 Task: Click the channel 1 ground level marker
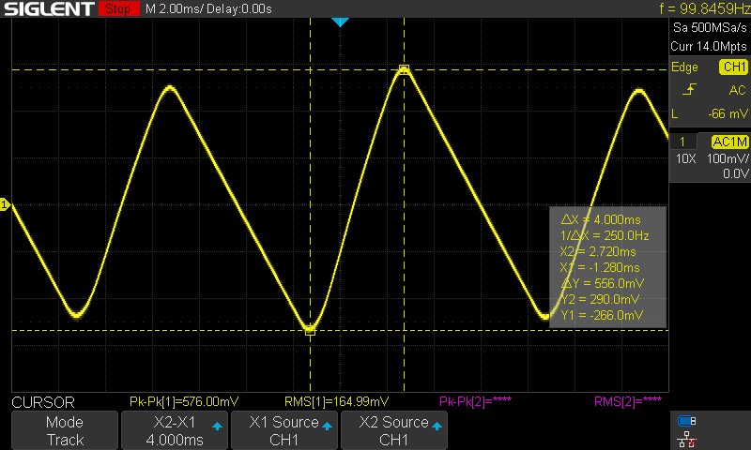[x=5, y=204]
